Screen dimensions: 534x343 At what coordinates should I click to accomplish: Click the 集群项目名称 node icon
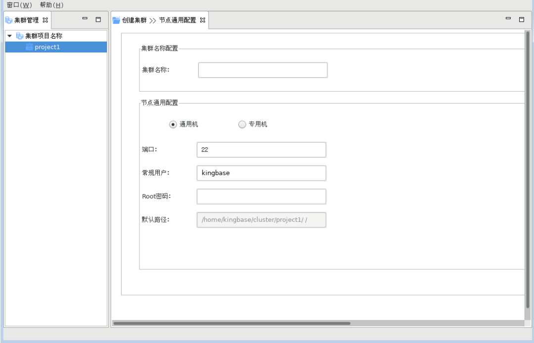pyautogui.click(x=19, y=36)
